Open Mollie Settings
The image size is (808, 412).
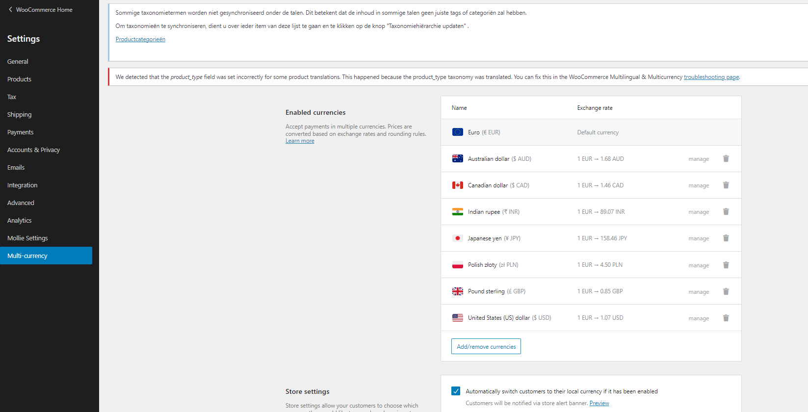[27, 238]
